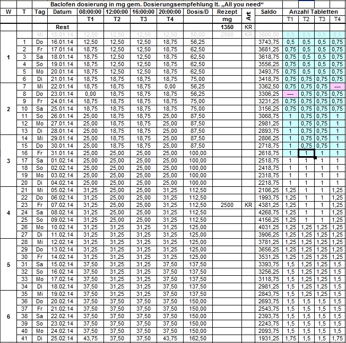Image resolution: width=346 pixels, height=343 pixels.
Task: Click the Saldo column header cell
Action: pos(269,11)
